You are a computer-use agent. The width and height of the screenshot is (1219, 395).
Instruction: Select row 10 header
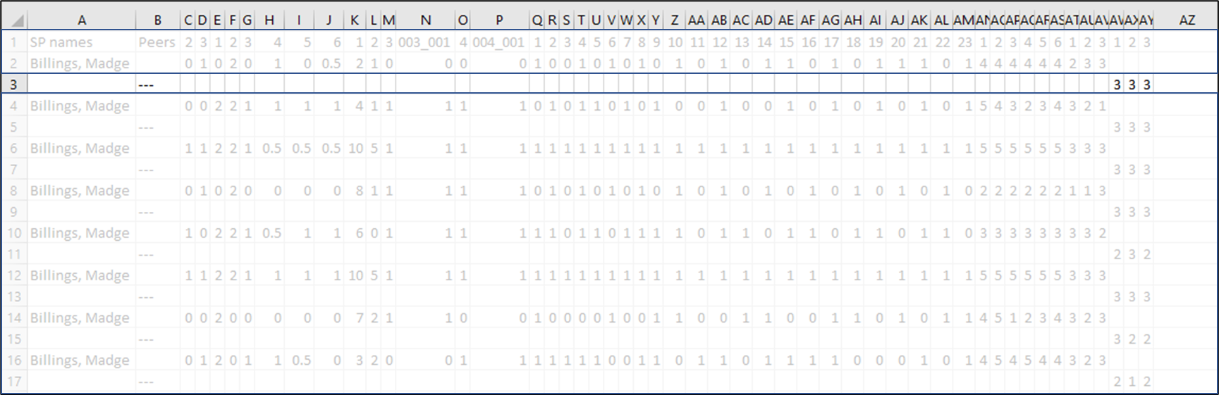click(14, 233)
